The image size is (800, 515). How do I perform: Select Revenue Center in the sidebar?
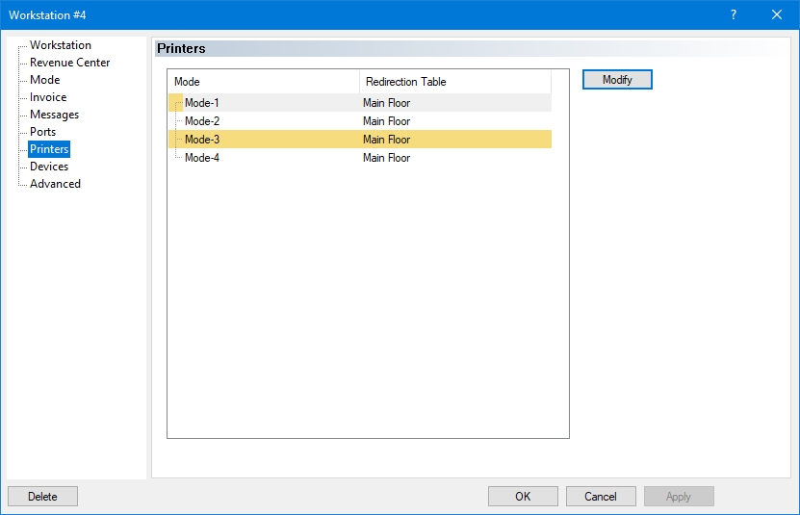69,63
